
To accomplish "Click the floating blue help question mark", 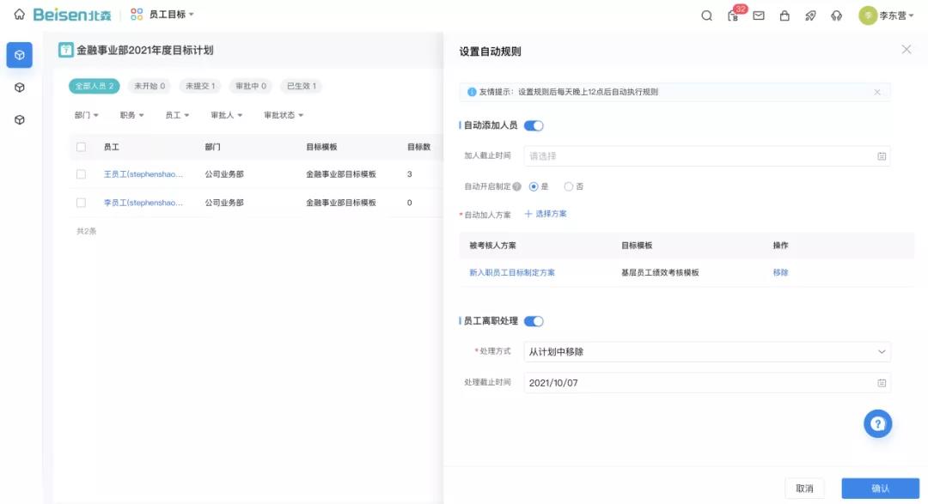I will pos(877,422).
